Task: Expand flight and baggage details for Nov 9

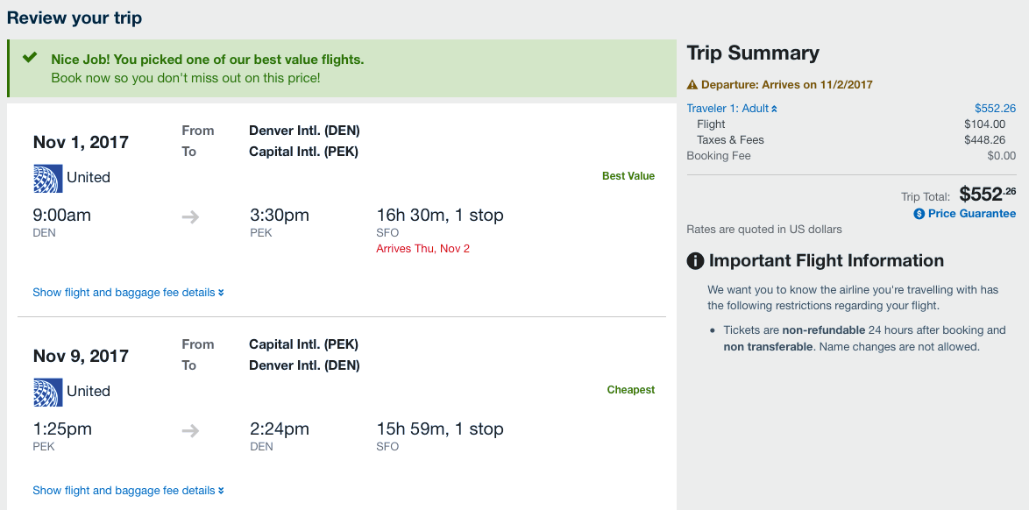Action: [x=128, y=491]
